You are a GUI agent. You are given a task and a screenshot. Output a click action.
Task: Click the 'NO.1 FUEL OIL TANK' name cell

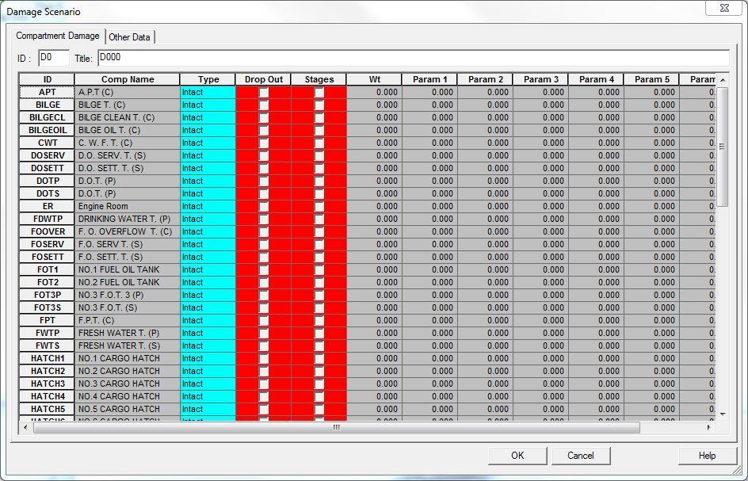(x=128, y=269)
